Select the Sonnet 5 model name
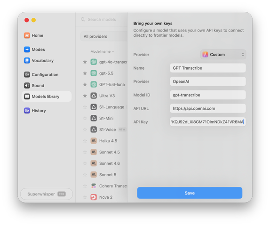 108,175
